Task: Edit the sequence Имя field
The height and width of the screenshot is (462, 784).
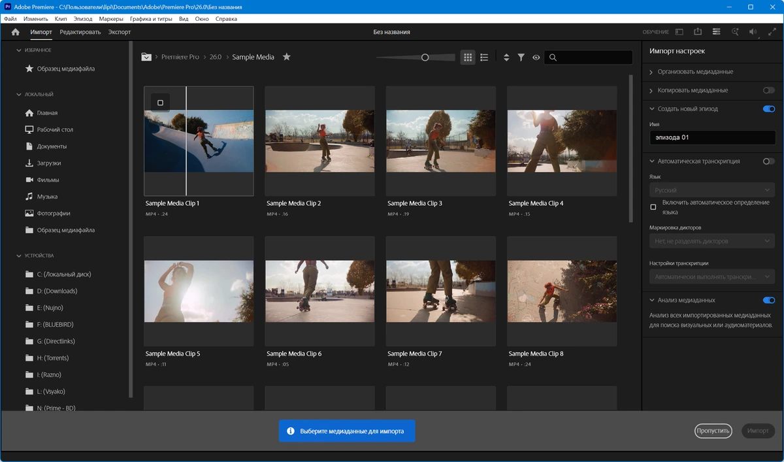Action: click(x=712, y=138)
